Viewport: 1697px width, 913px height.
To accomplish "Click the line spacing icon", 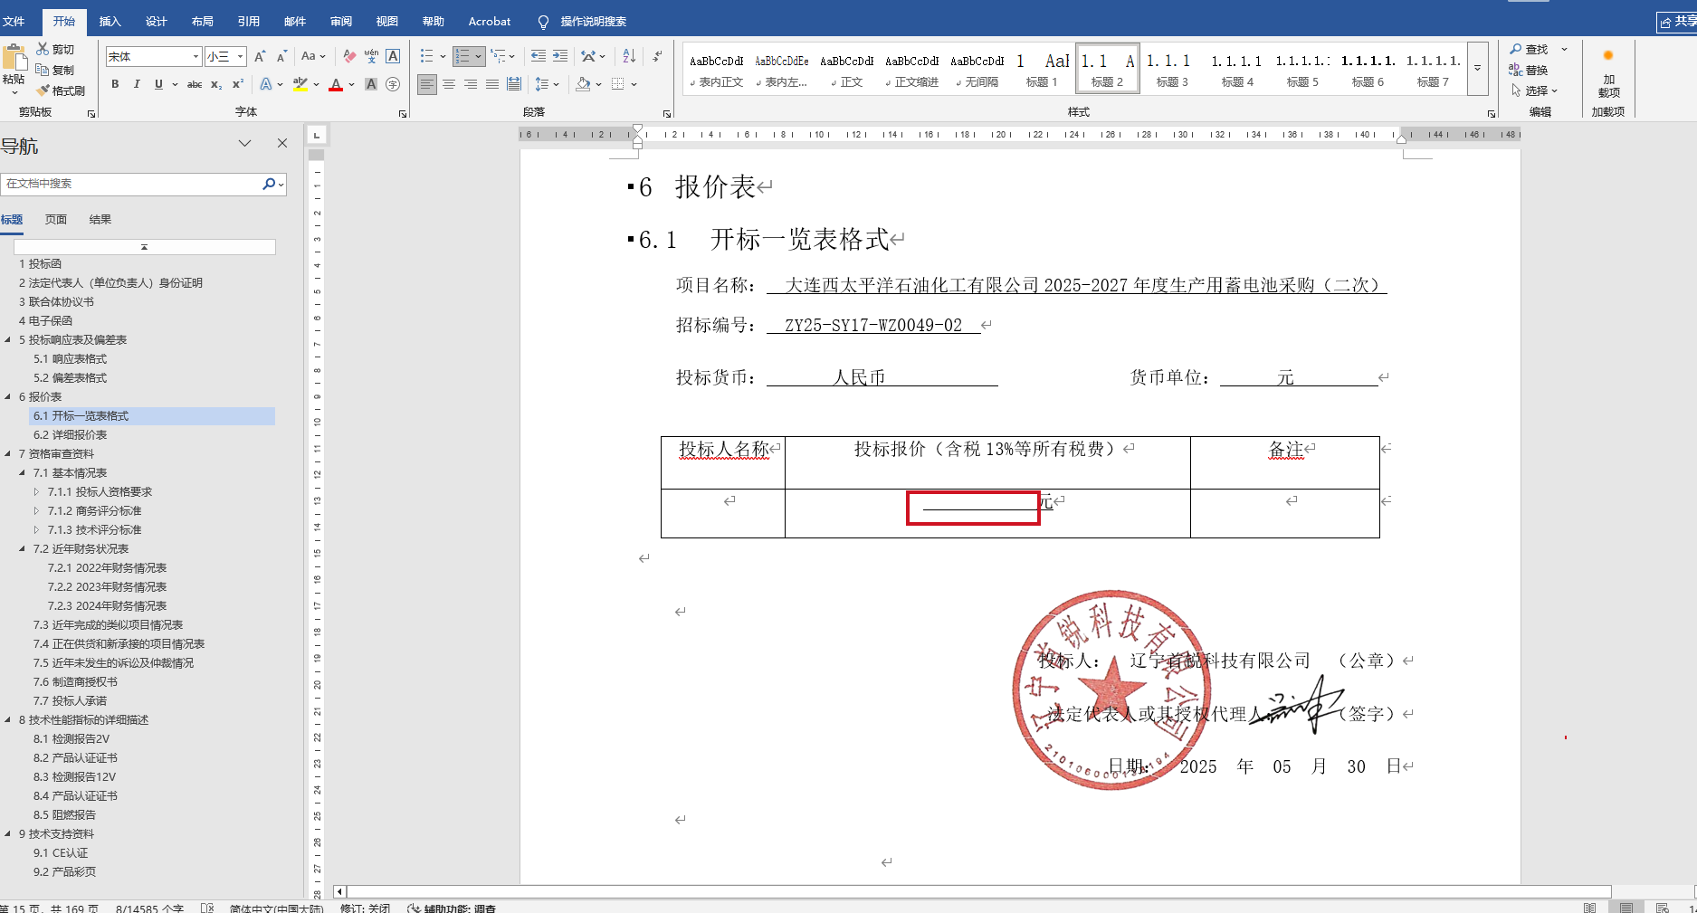I will pos(542,84).
